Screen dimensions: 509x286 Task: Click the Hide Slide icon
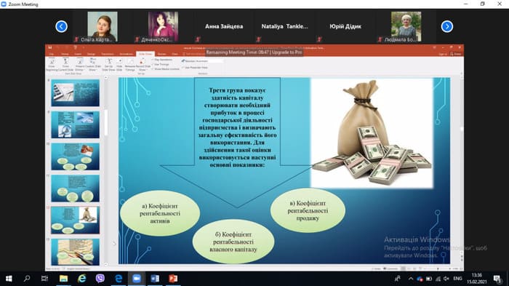pos(119,64)
